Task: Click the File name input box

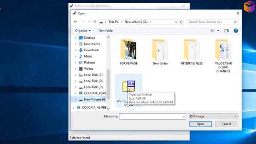Action: 150,116
